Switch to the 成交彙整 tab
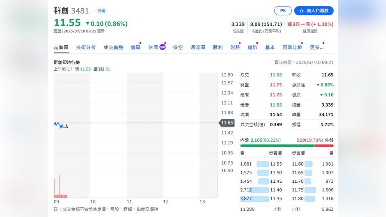 pyautogui.click(x=113, y=47)
